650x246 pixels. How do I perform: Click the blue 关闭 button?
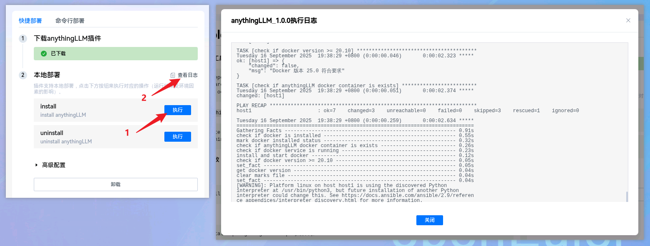coord(429,220)
